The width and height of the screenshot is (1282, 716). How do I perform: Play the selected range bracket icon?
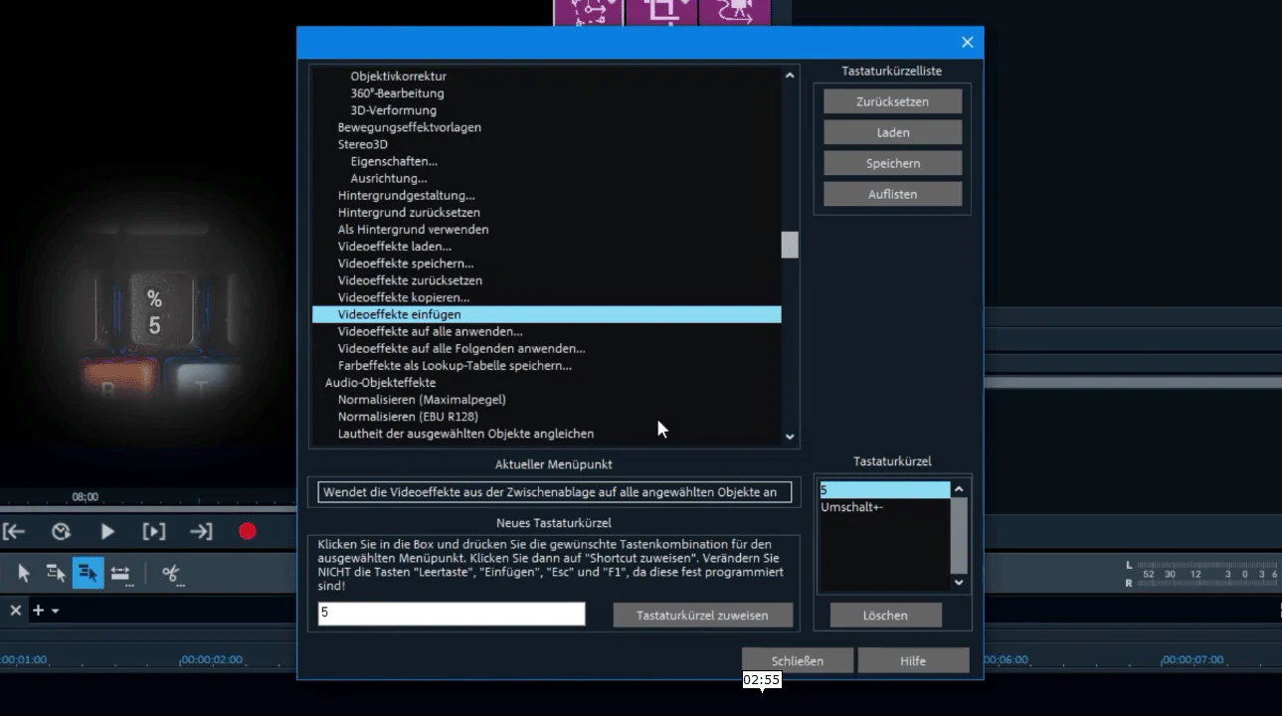tap(154, 531)
